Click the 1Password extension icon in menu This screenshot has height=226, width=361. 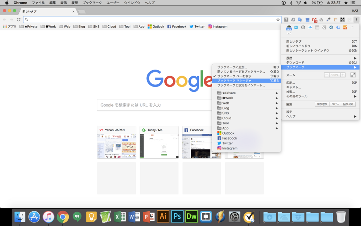(x=303, y=28)
